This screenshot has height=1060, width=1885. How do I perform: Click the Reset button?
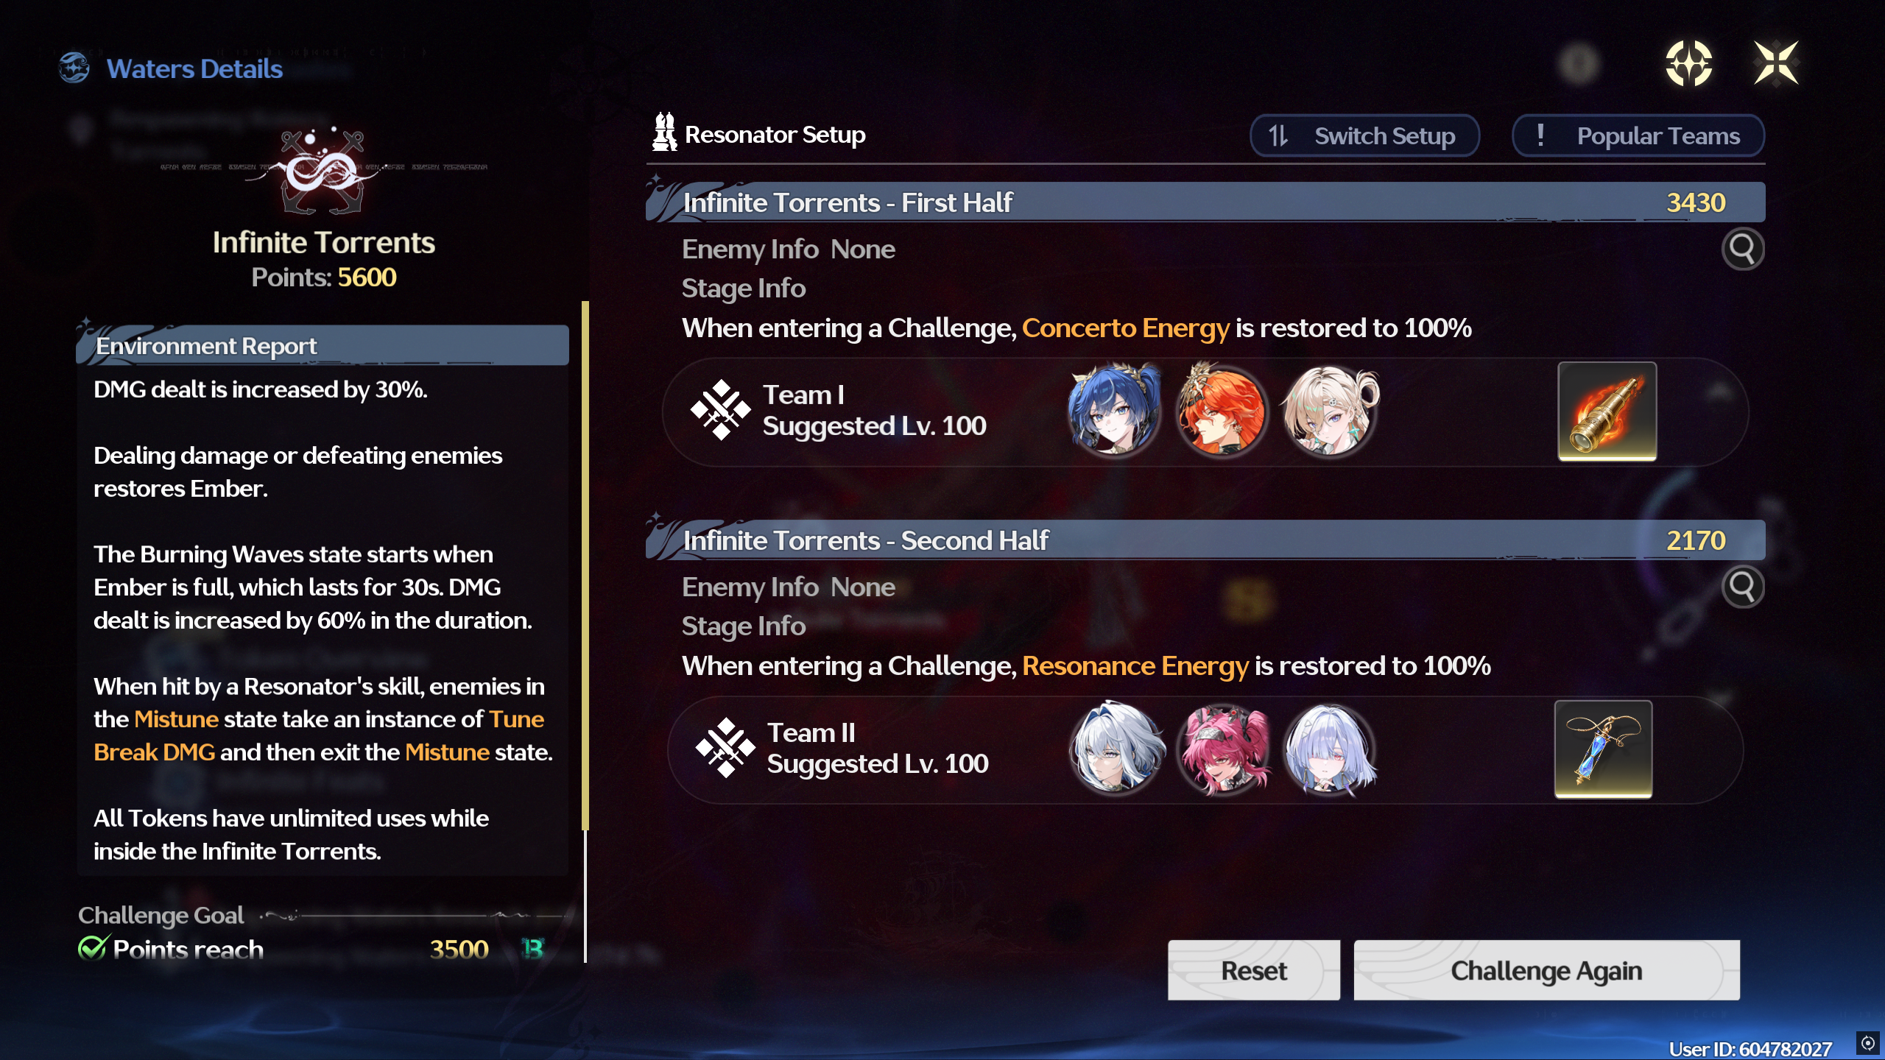pos(1254,970)
